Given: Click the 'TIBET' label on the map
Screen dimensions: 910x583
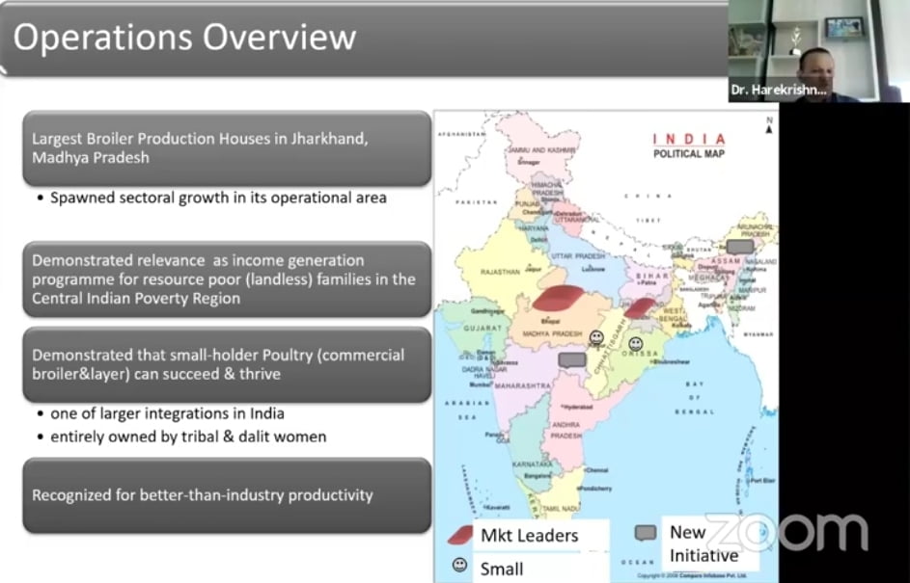Looking at the screenshot, I should point(648,221).
